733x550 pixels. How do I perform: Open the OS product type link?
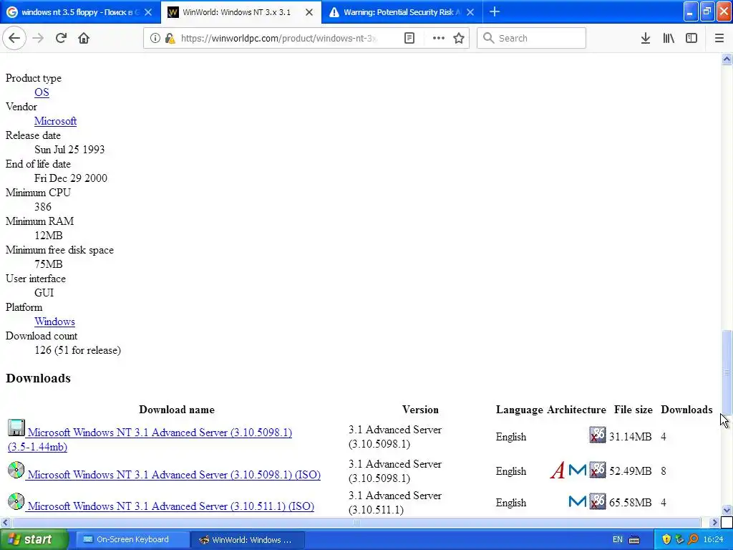(42, 92)
